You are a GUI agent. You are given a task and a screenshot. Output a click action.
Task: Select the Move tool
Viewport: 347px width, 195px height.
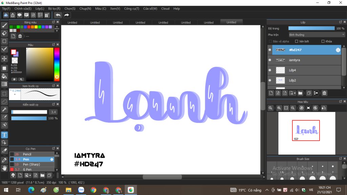click(4, 59)
